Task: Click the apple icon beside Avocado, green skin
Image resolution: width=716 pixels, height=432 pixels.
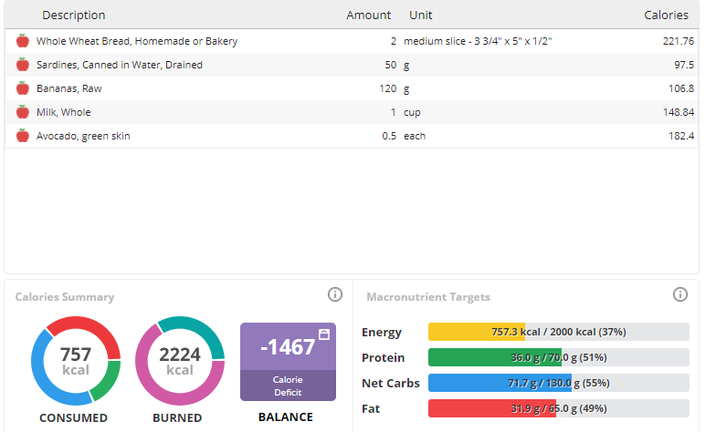Action: point(22,136)
